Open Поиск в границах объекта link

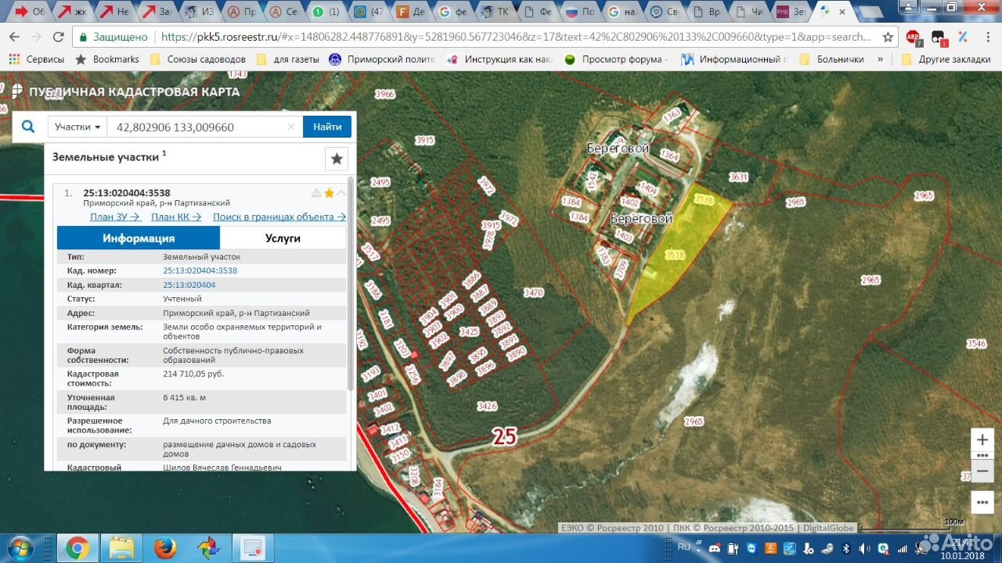click(x=279, y=217)
